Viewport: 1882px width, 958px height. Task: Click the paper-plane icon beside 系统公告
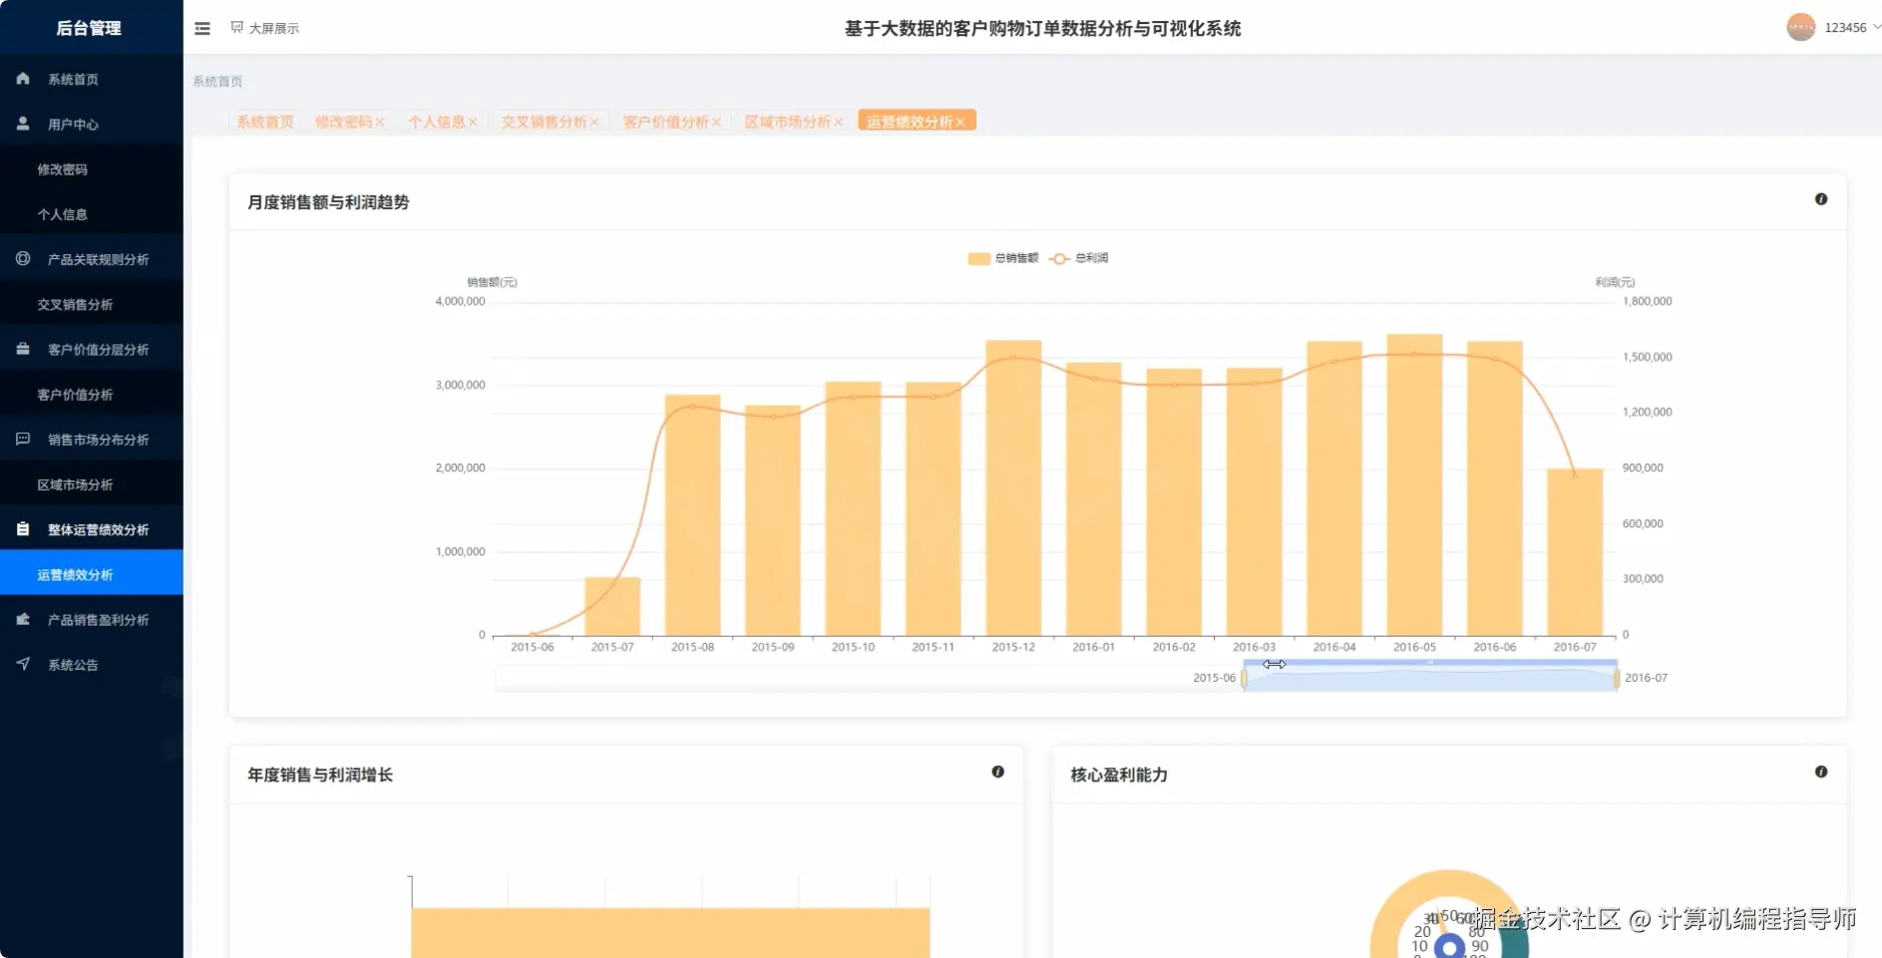tap(23, 664)
